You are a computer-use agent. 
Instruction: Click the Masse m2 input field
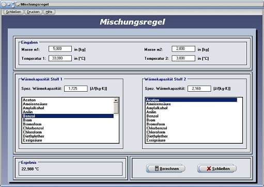point(183,49)
